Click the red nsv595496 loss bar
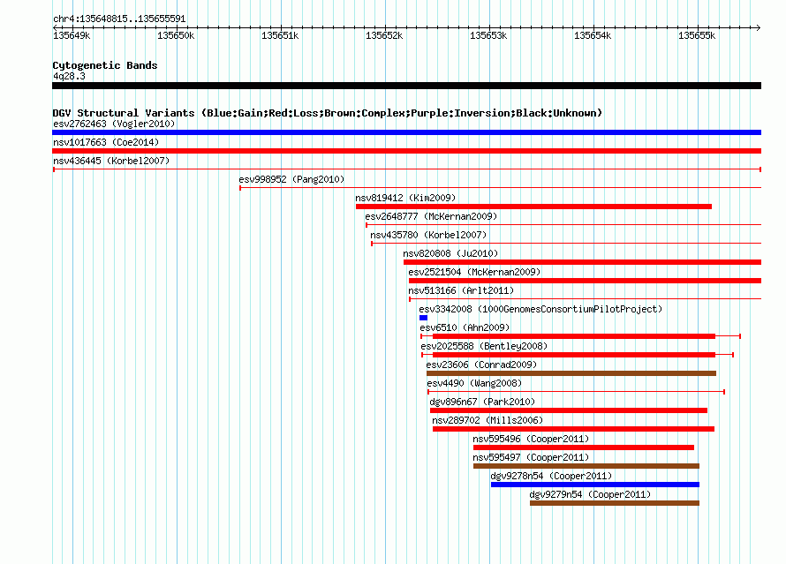This screenshot has width=786, height=564. (x=584, y=447)
